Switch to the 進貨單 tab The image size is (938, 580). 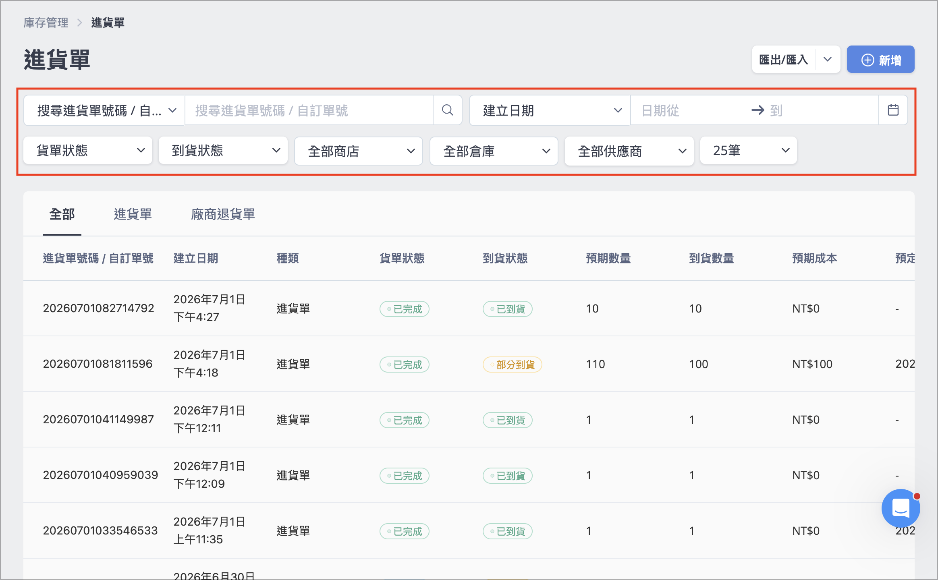click(x=133, y=214)
